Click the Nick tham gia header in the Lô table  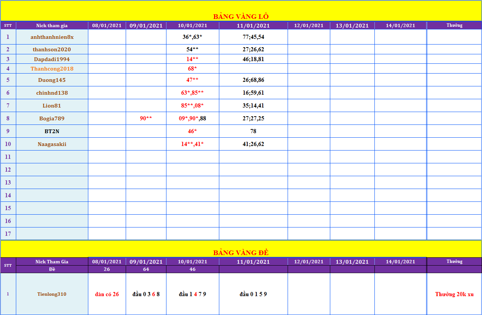click(52, 26)
